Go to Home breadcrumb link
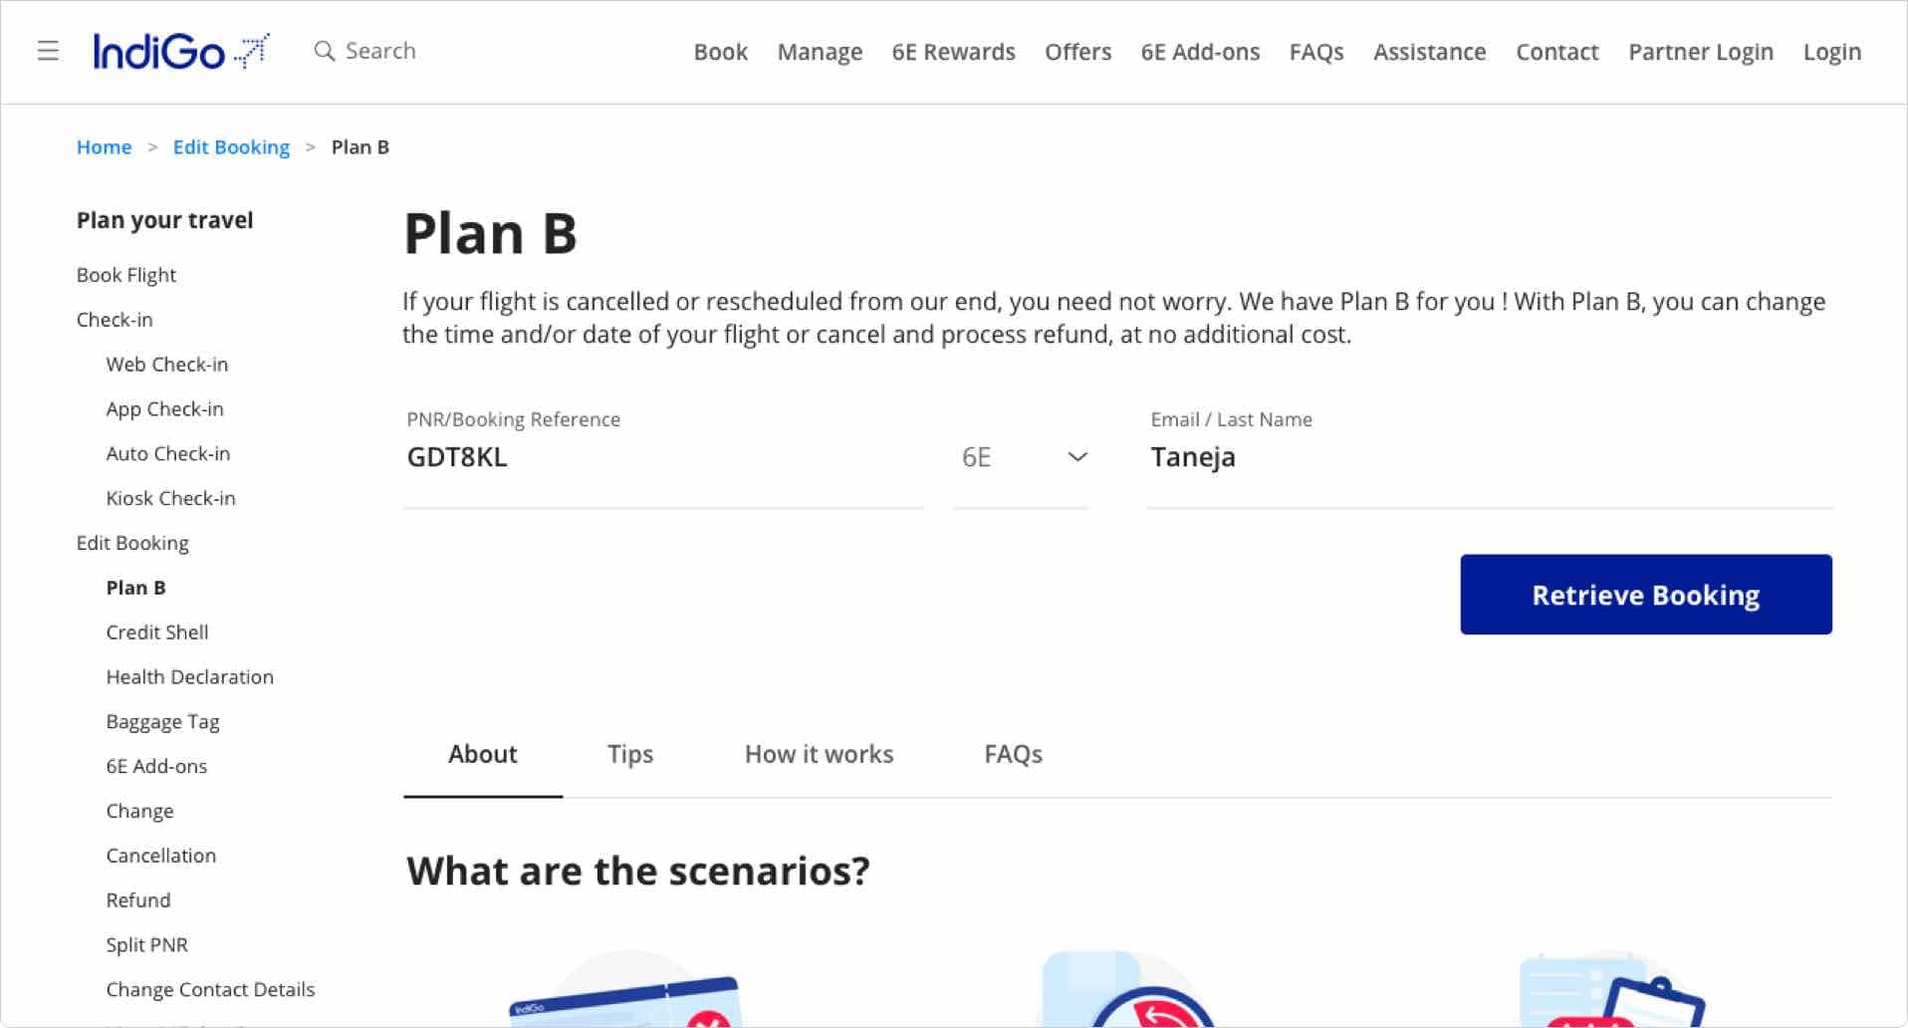1908x1028 pixels. point(105,147)
